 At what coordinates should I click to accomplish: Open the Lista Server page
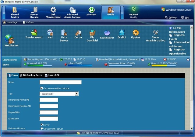(64, 35)
